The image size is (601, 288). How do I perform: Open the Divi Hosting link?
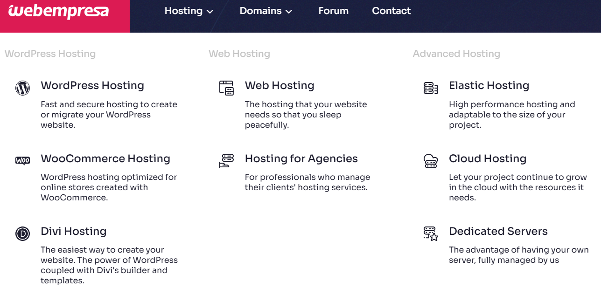pyautogui.click(x=74, y=231)
